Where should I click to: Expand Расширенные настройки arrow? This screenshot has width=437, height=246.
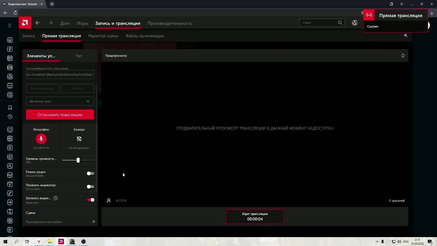(93, 222)
